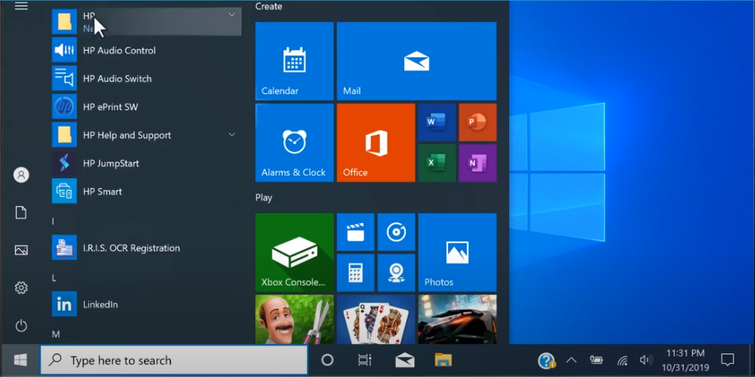Open Action Center notifications
The width and height of the screenshot is (755, 377).
pos(727,359)
